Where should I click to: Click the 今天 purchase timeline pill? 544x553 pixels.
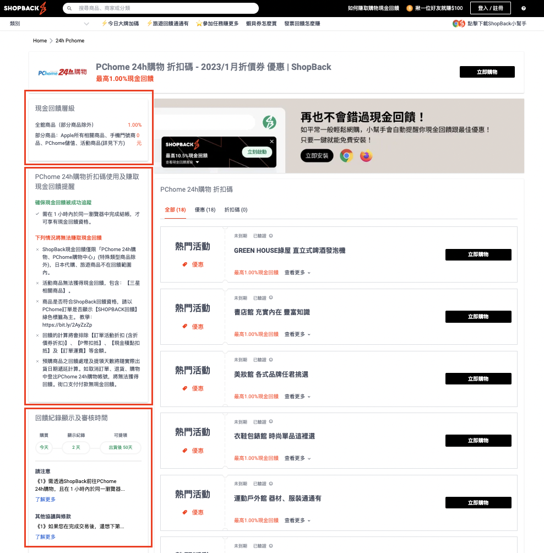44,447
